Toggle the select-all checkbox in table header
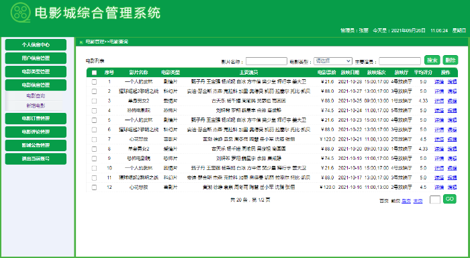Screen dimensions: 470x258 (94, 73)
